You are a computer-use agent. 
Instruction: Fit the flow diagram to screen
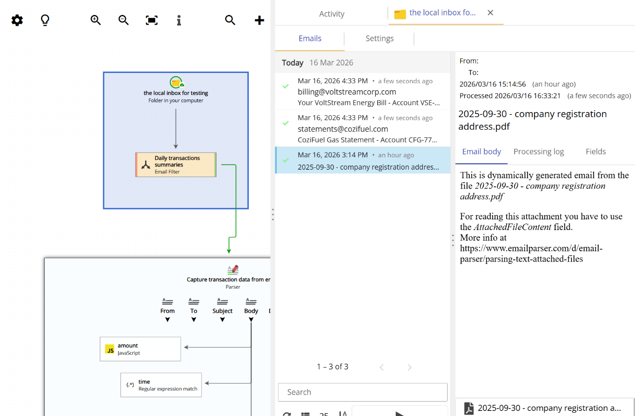151,20
